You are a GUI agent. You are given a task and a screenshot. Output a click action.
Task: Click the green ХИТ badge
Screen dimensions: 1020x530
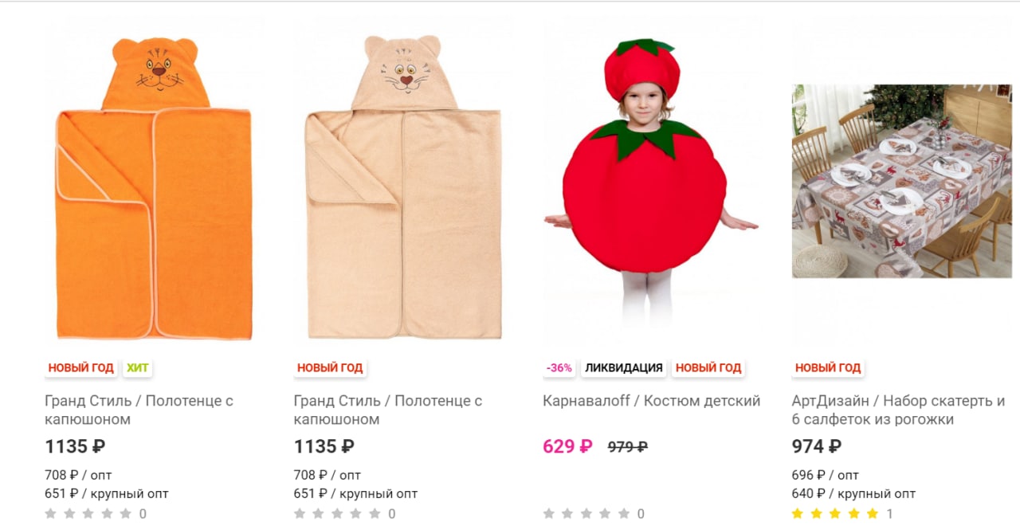pos(137,368)
